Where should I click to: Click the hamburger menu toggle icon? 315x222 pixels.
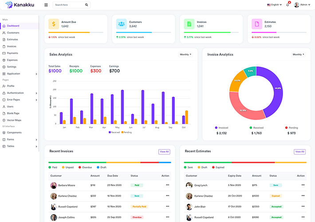tap(46, 5)
